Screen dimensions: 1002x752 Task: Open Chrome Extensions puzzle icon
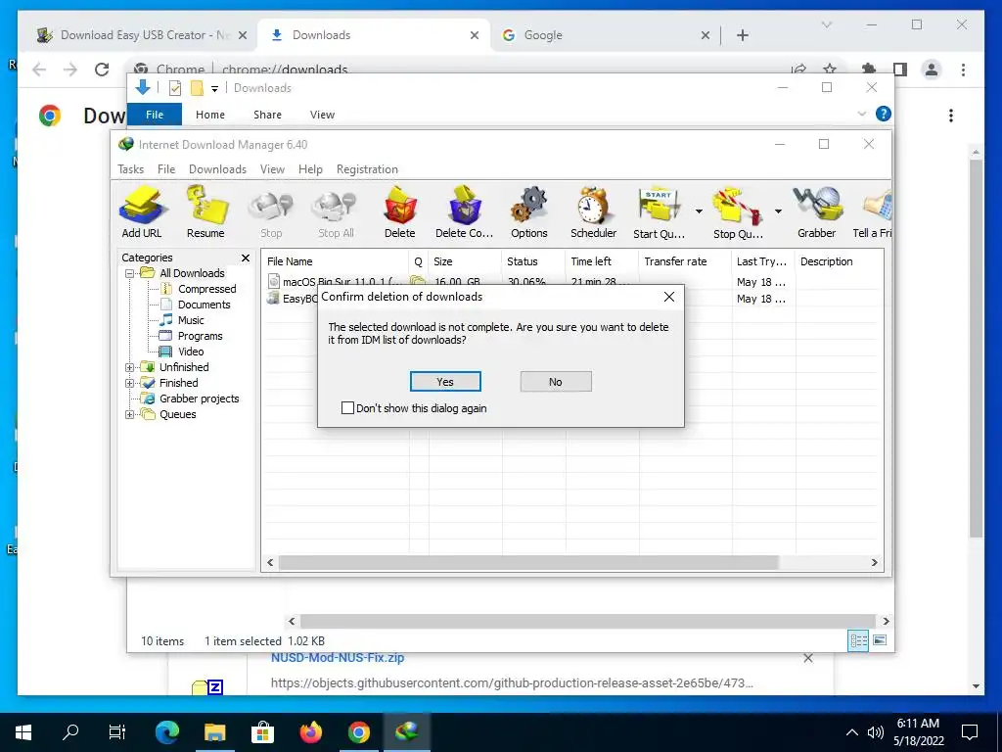(869, 70)
